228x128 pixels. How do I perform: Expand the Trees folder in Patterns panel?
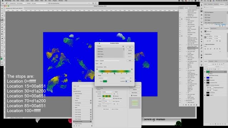point(204,15)
